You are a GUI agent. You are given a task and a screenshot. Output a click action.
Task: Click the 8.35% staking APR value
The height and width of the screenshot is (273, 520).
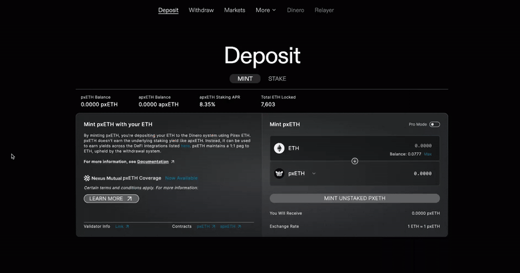(x=207, y=105)
